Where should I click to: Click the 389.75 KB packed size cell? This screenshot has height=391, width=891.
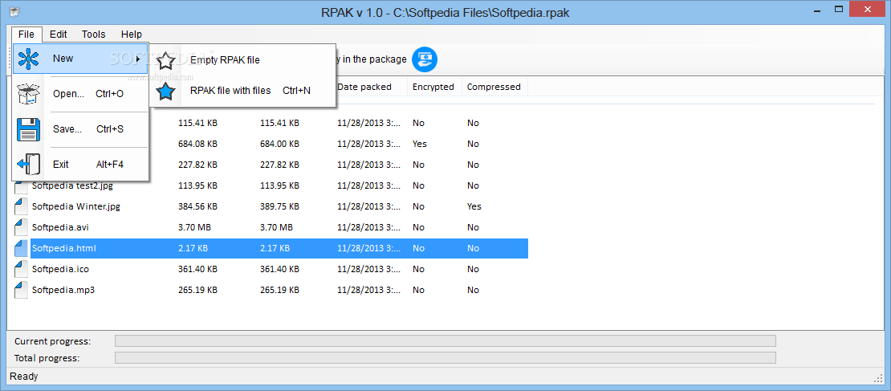279,206
